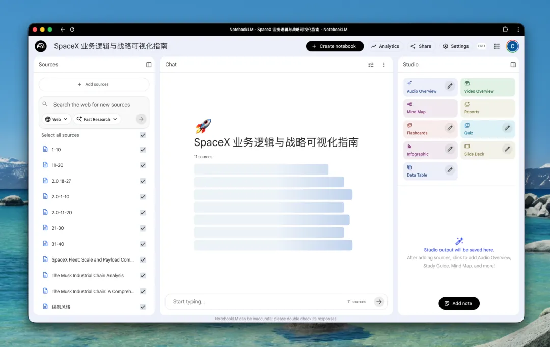Customize Quiz with pencil icon

click(x=507, y=128)
